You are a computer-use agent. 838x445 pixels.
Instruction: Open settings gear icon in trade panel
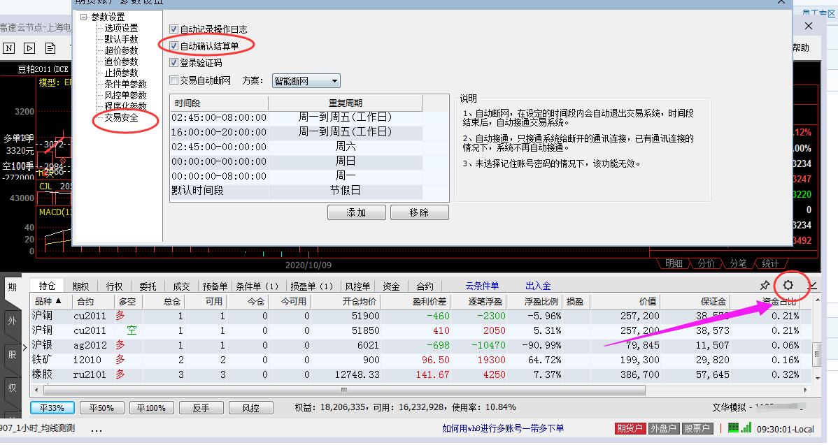tap(788, 285)
